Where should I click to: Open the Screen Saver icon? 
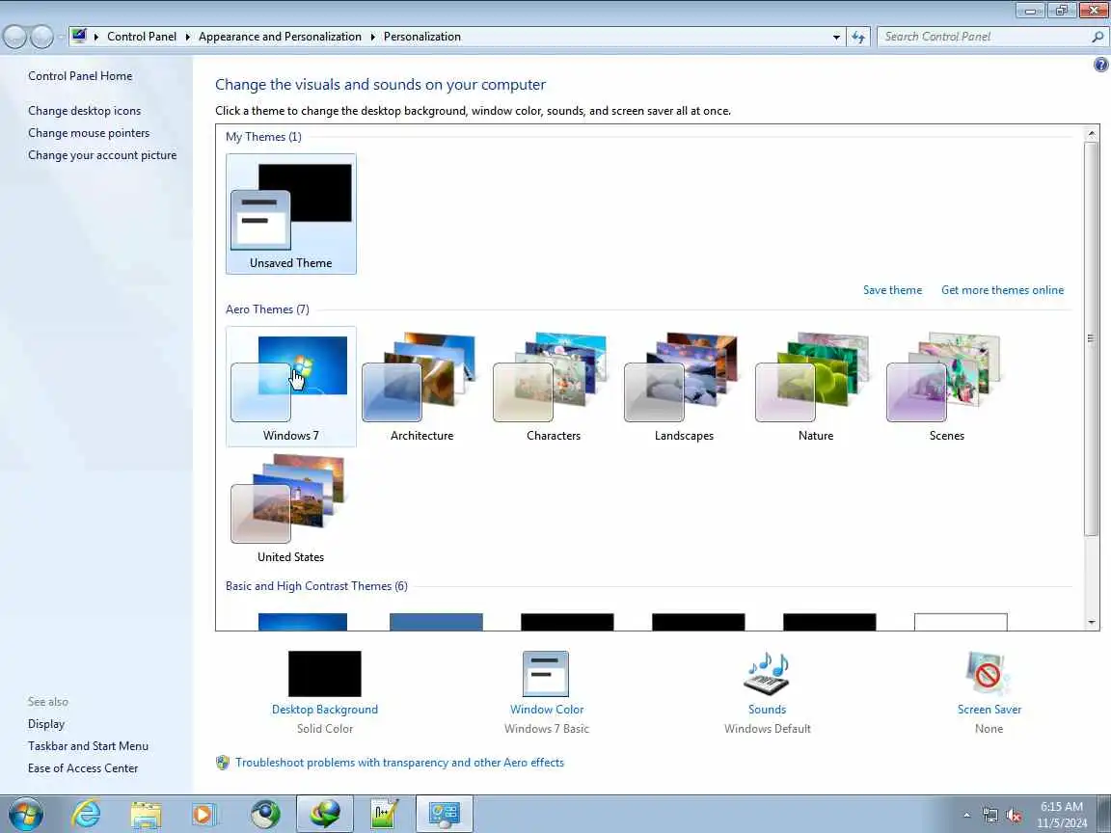(989, 674)
